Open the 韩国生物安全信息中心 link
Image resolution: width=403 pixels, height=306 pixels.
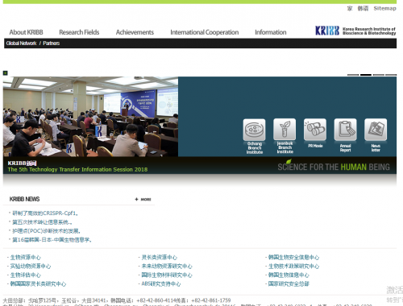pos(293,258)
